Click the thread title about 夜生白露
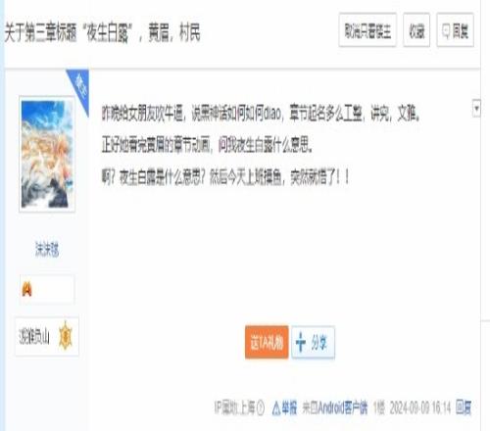The image size is (490, 431). pyautogui.click(x=102, y=32)
